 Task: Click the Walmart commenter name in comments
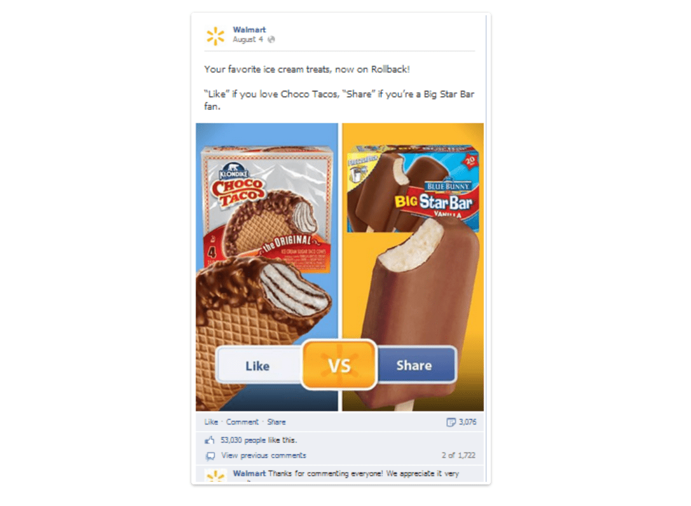[x=249, y=474]
